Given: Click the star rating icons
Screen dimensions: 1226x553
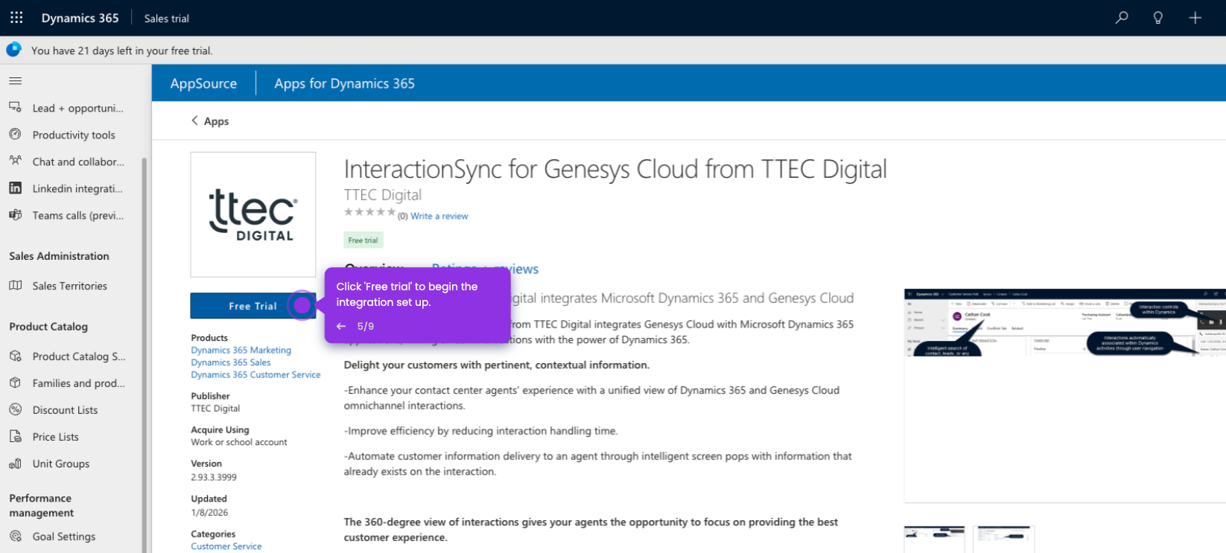Looking at the screenshot, I should point(369,212).
